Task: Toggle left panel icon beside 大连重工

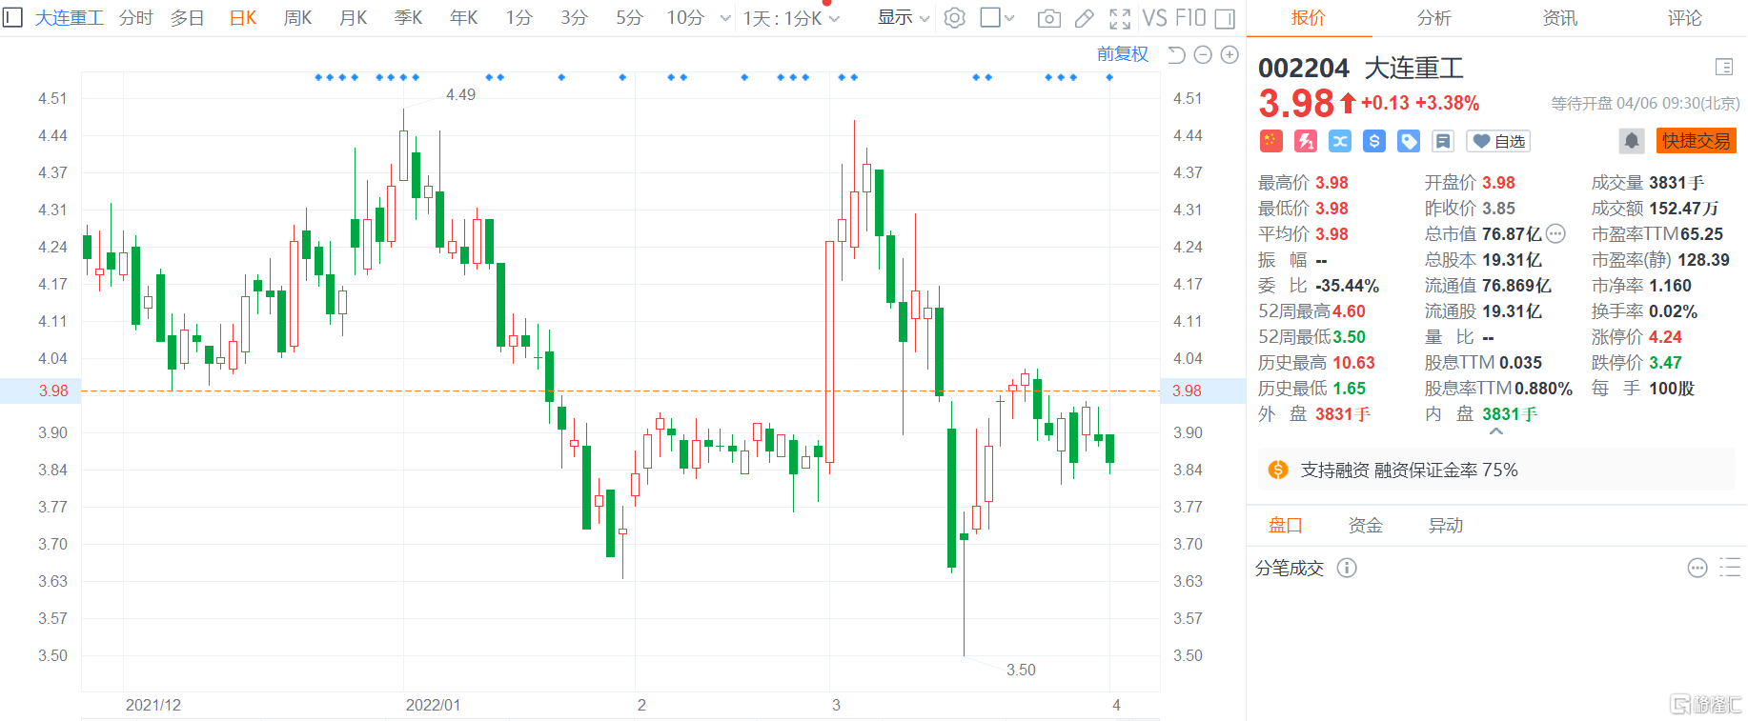Action: [x=12, y=17]
